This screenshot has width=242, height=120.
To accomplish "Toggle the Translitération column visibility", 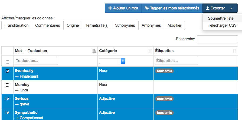I will coord(17,25).
